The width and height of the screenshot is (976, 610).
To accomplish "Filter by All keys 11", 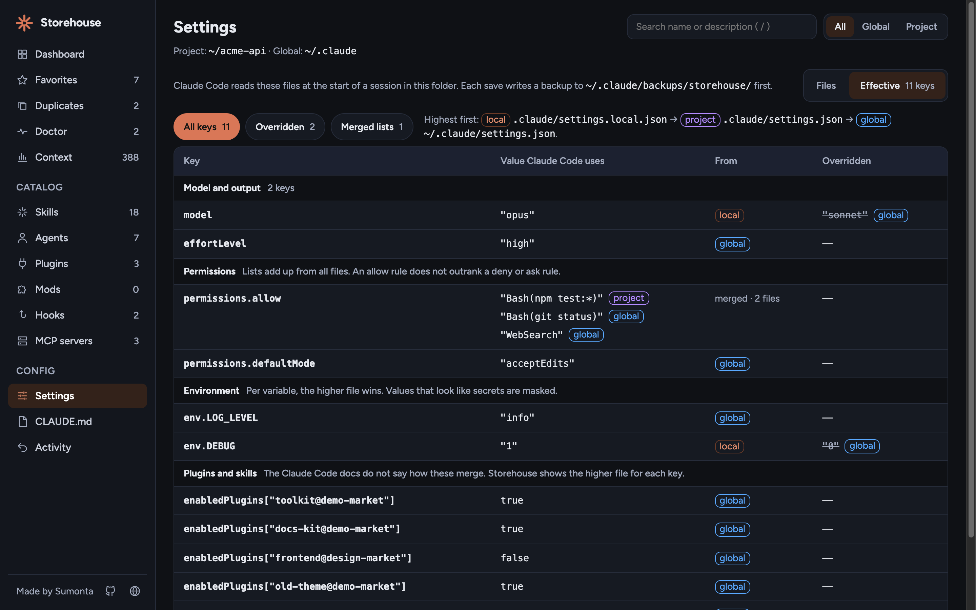I will click(x=206, y=127).
